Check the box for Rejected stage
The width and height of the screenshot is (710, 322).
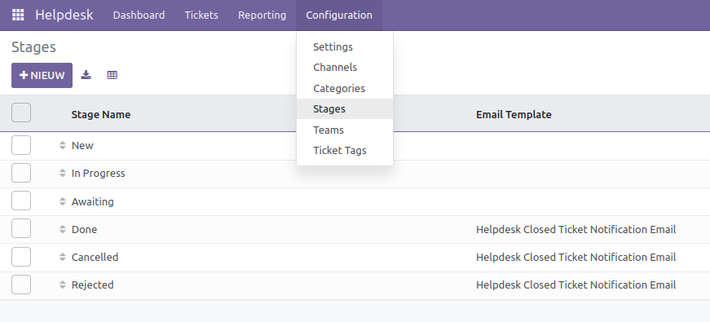tap(21, 285)
